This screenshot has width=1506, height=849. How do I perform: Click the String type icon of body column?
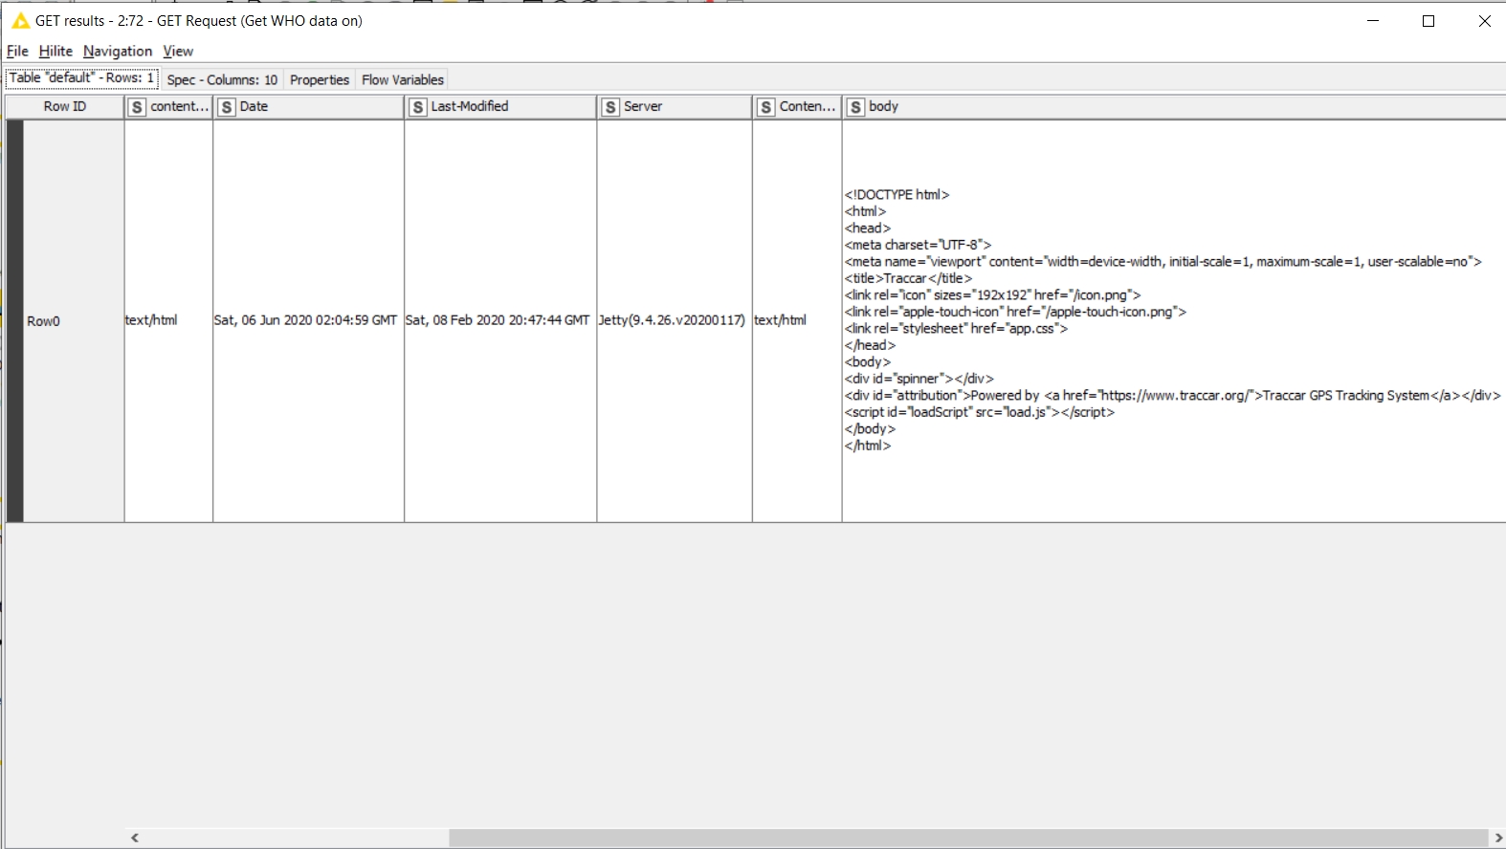pyautogui.click(x=856, y=107)
